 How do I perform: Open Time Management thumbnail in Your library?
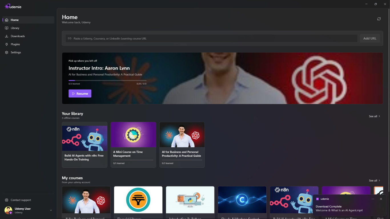tap(133, 135)
